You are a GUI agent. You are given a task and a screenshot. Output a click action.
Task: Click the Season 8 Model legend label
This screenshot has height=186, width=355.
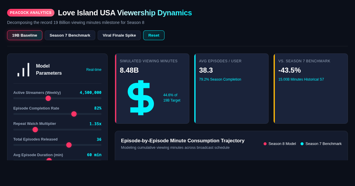[x=282, y=144]
